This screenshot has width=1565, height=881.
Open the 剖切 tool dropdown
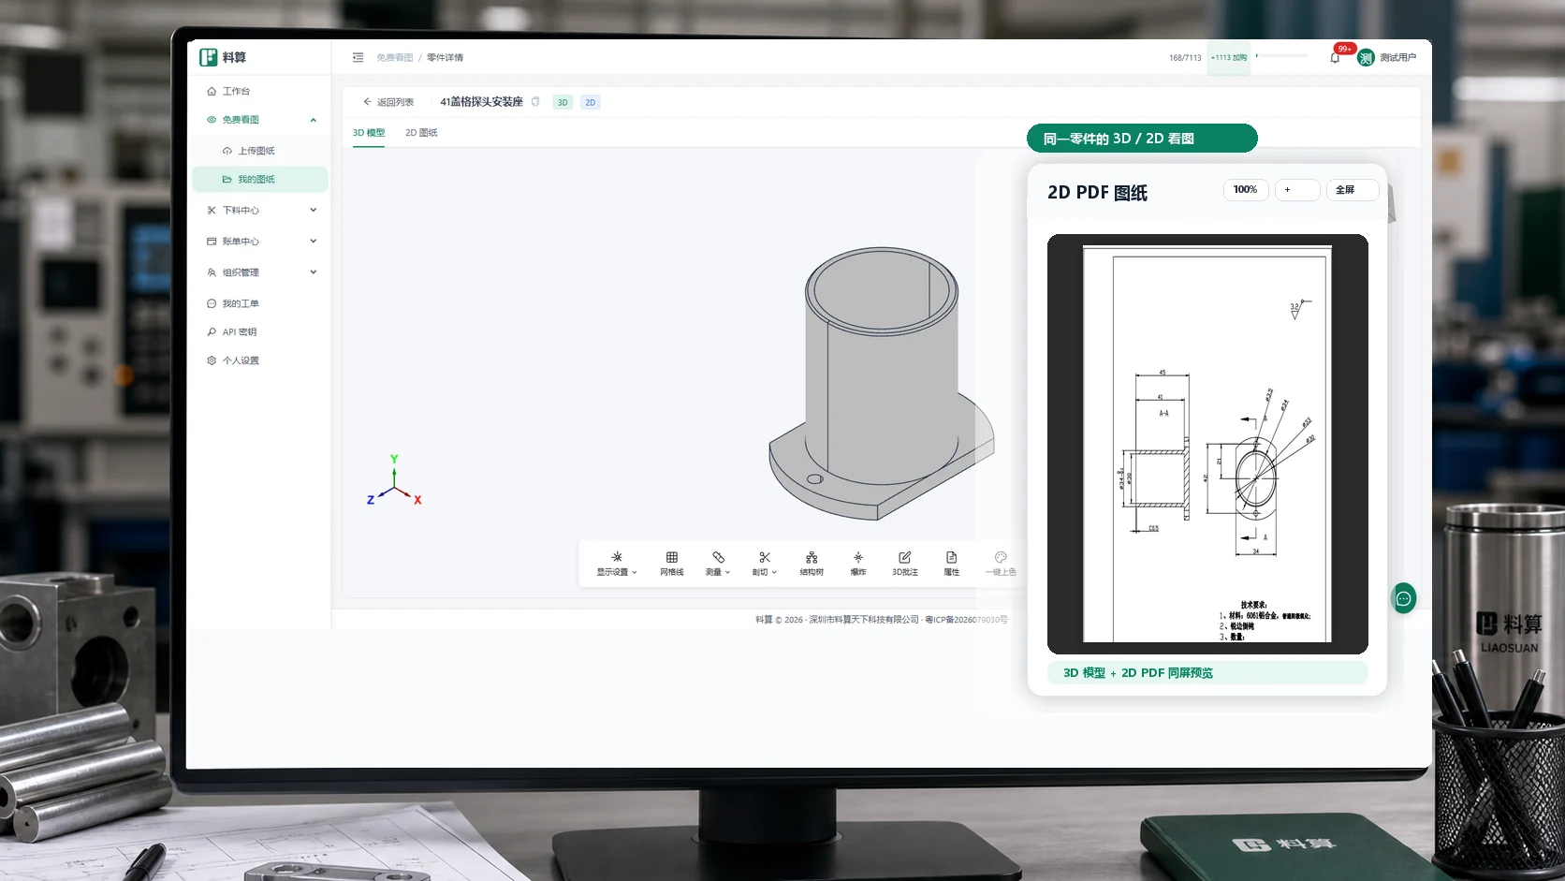tap(765, 564)
